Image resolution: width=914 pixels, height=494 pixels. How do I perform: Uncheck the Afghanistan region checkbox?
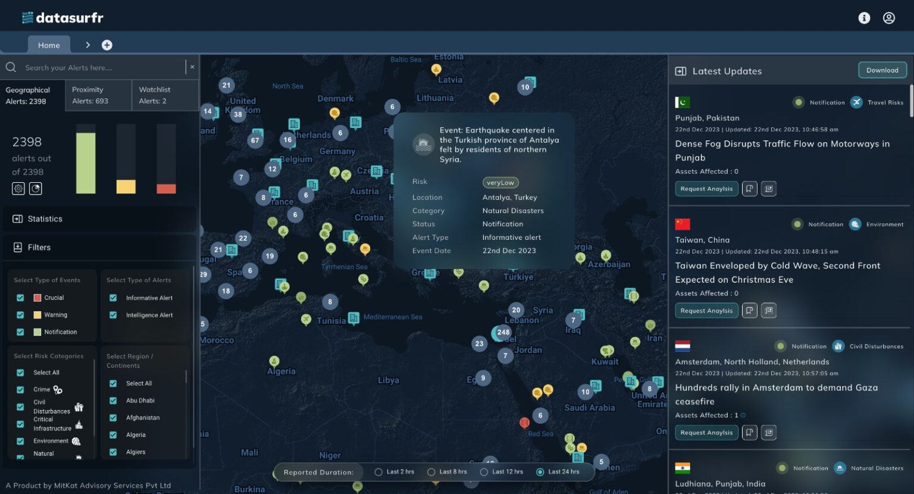coord(113,418)
